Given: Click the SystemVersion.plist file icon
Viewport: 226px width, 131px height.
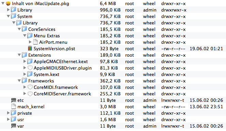Looking at the screenshot, I should click(30, 49).
